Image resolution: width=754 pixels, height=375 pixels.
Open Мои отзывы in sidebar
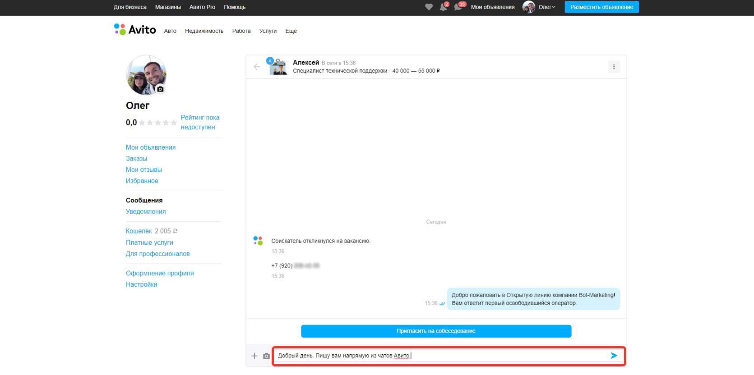point(143,170)
